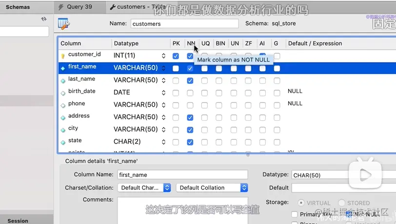Uncheck PK checkbox for customer_id
Viewport: 396px width, 224px height.
click(176, 56)
